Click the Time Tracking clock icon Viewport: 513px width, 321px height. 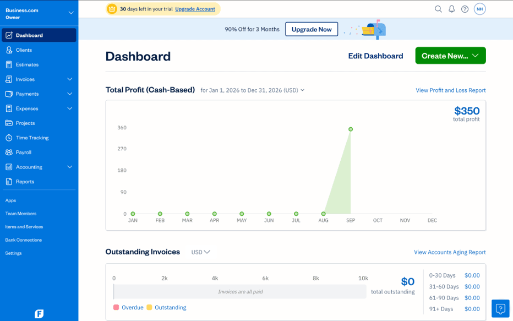(9, 138)
